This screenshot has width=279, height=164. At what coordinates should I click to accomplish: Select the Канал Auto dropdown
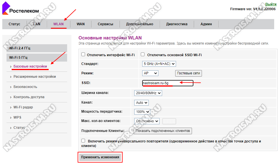tap(141, 102)
